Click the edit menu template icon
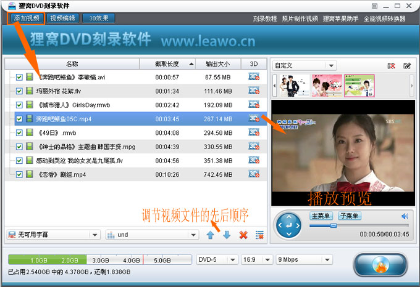This screenshot has width=420, height=287. coord(407,66)
